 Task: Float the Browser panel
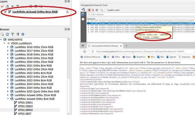point(66,29)
